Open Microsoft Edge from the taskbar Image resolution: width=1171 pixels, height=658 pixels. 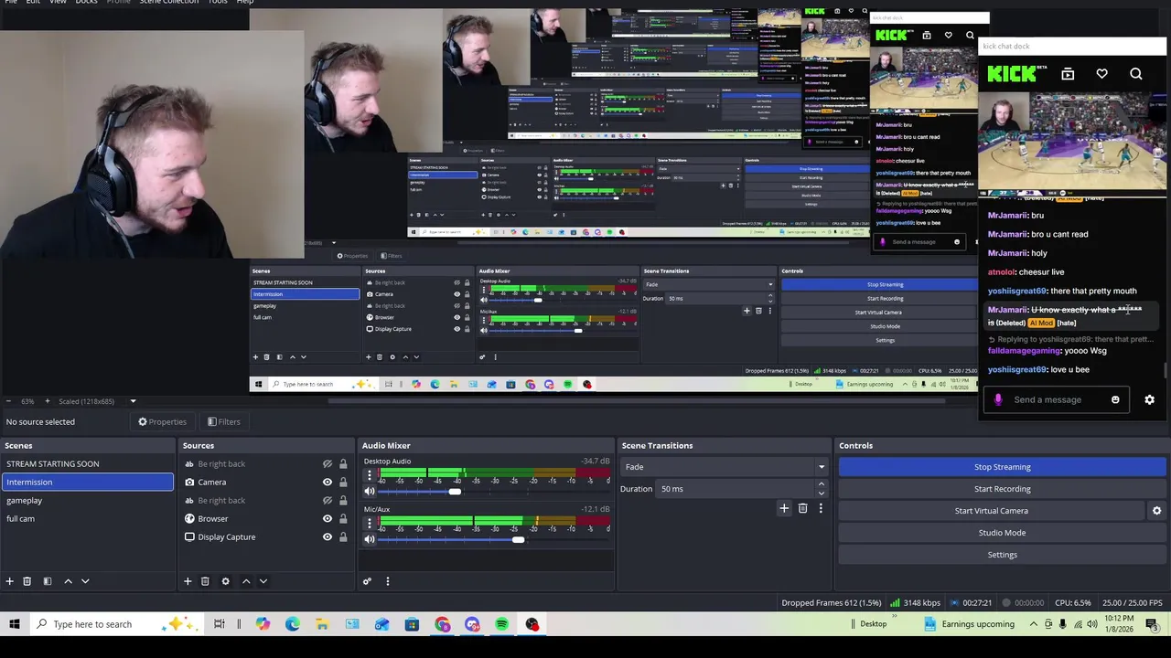292,624
